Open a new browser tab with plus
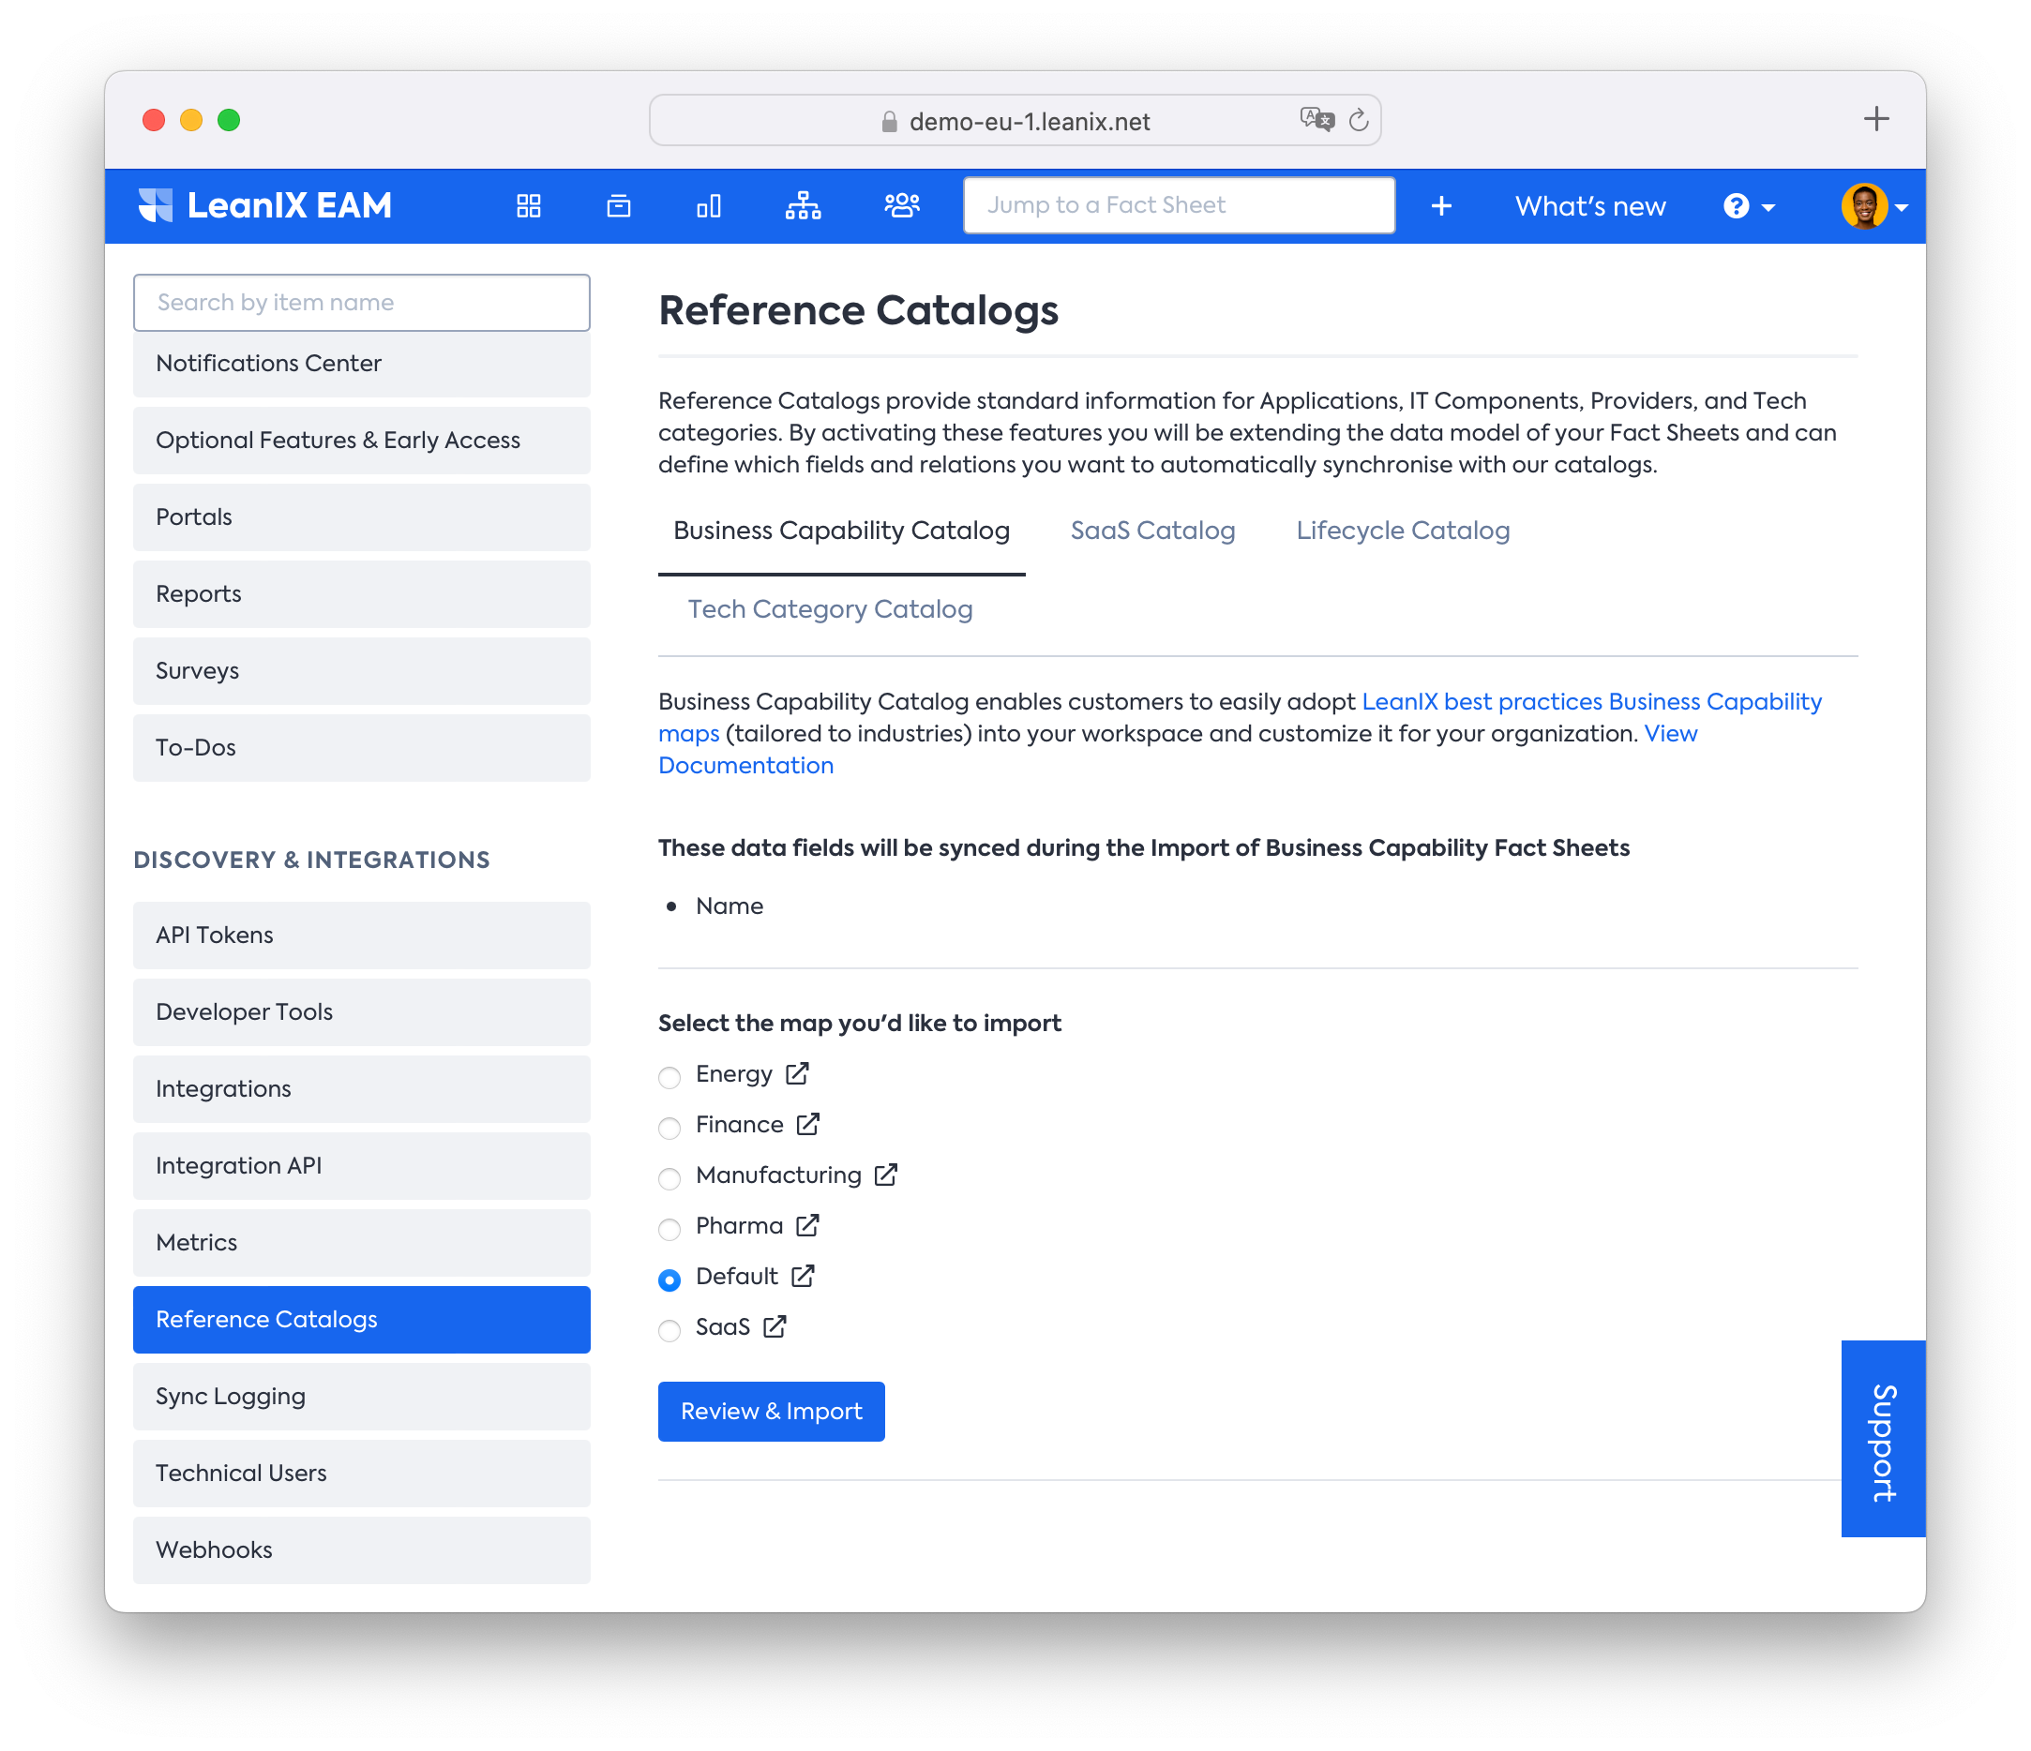This screenshot has height=1751, width=2031. point(1876,118)
